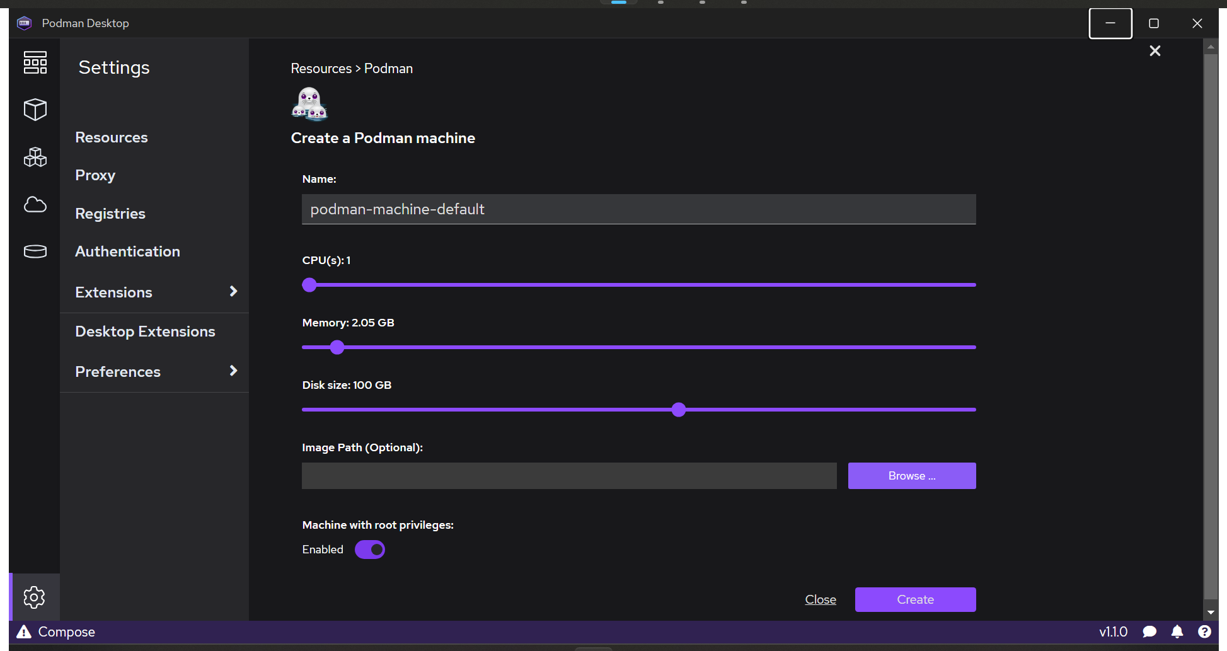Screen dimensions: 1227x651
Task: Click the Resources breadcrumb link
Action: pyautogui.click(x=321, y=69)
